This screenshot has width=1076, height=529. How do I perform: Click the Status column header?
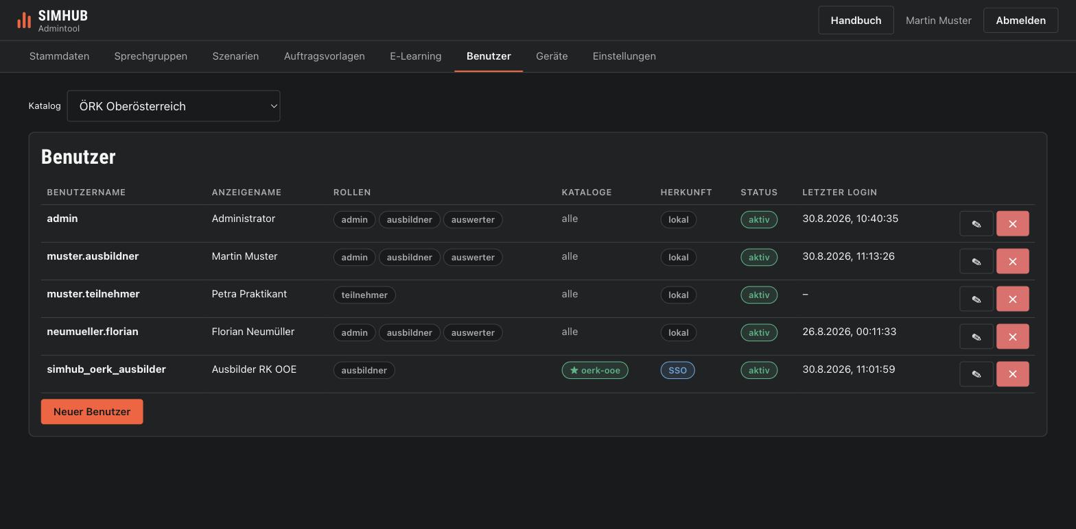pyautogui.click(x=759, y=193)
